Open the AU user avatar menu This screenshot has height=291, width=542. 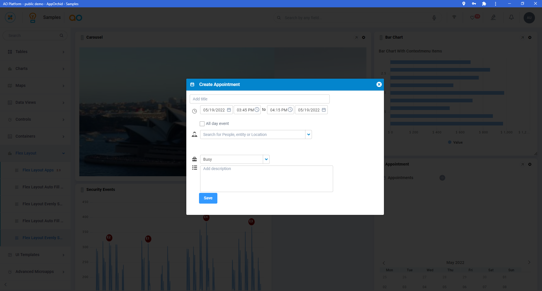529,18
